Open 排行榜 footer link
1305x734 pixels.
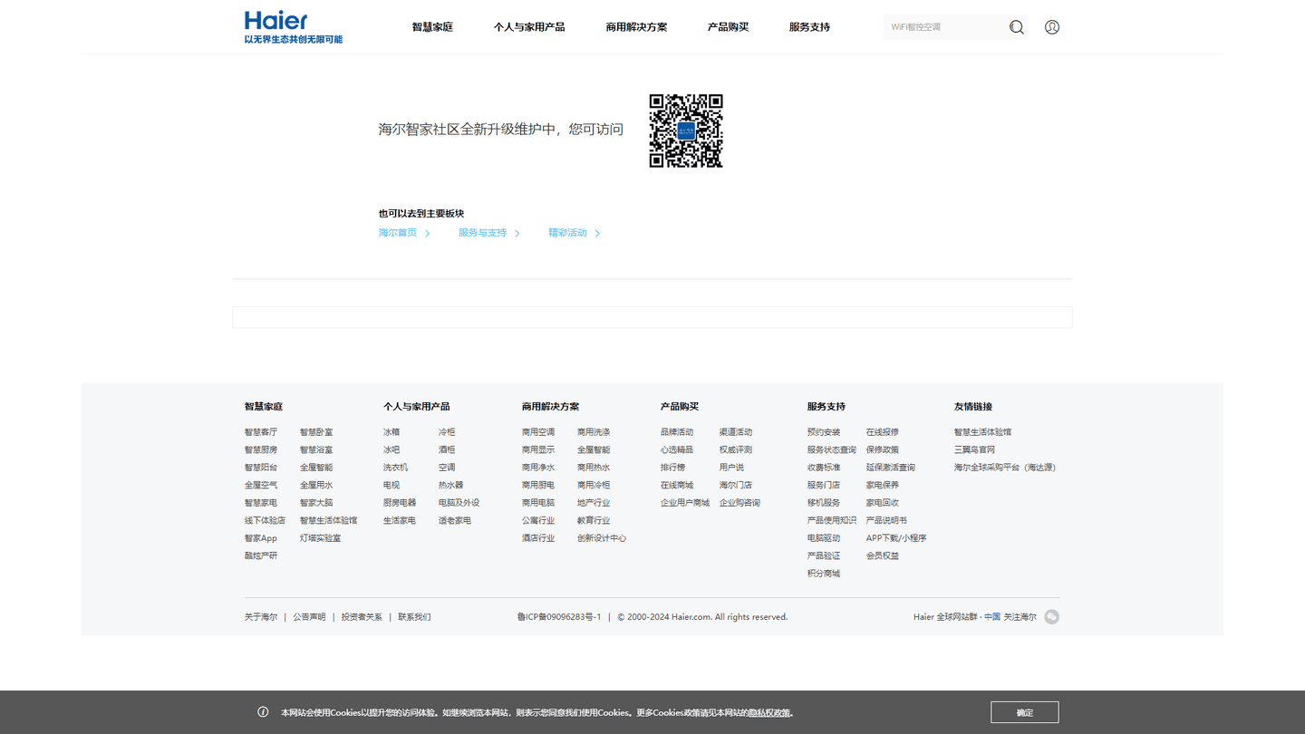(x=672, y=468)
